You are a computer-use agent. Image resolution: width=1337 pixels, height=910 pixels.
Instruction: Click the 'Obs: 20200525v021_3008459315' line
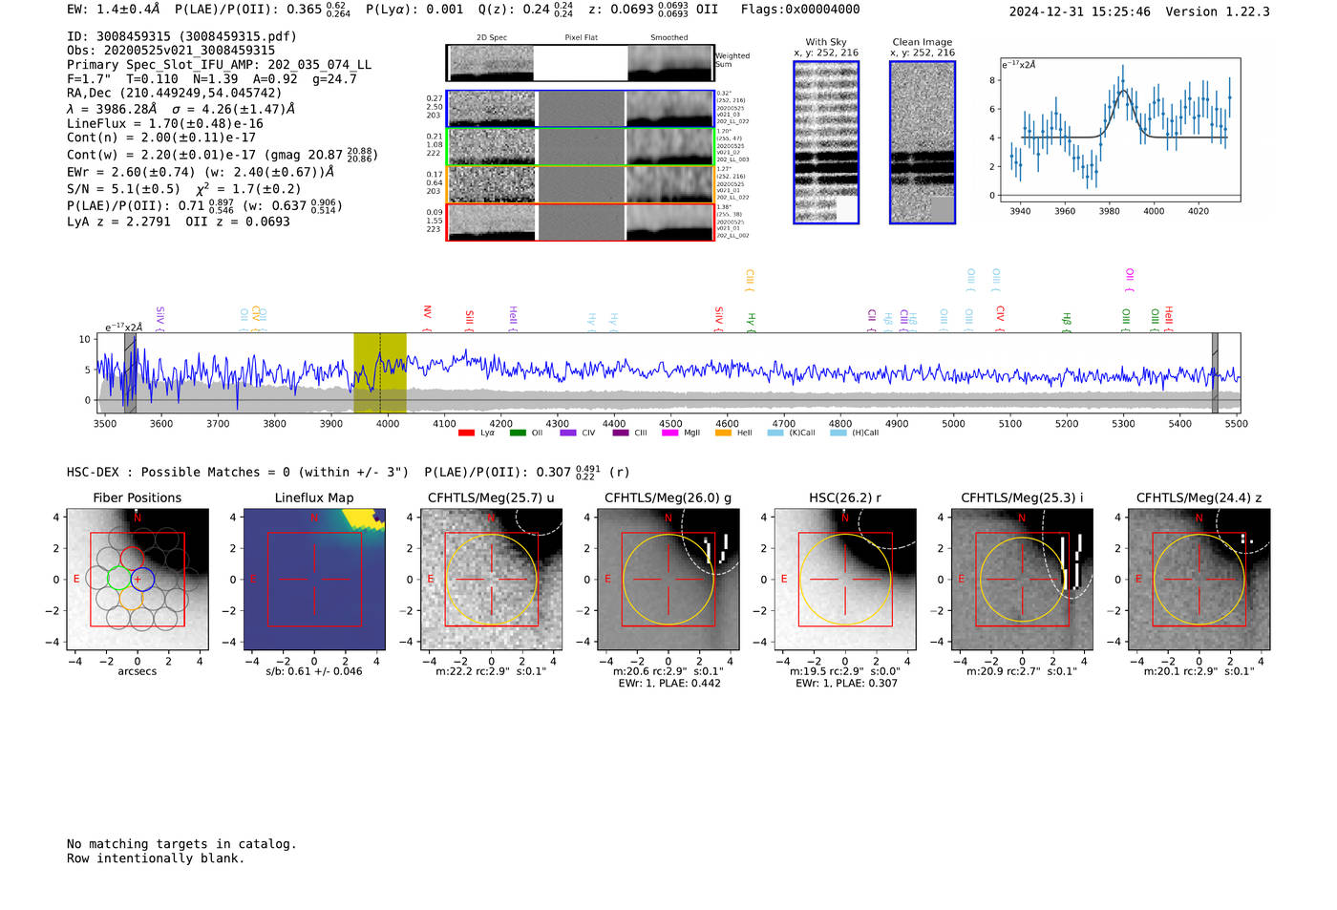(171, 51)
